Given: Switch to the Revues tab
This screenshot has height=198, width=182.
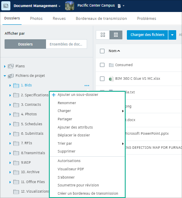Looking at the screenshot, I should coord(59,19).
